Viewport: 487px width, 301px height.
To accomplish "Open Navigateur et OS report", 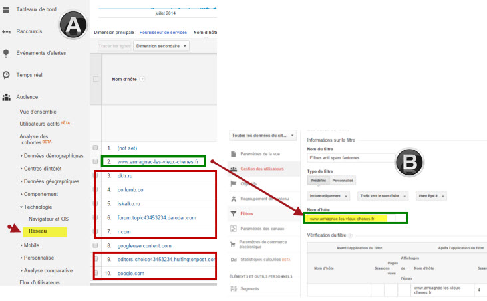I will (49, 219).
